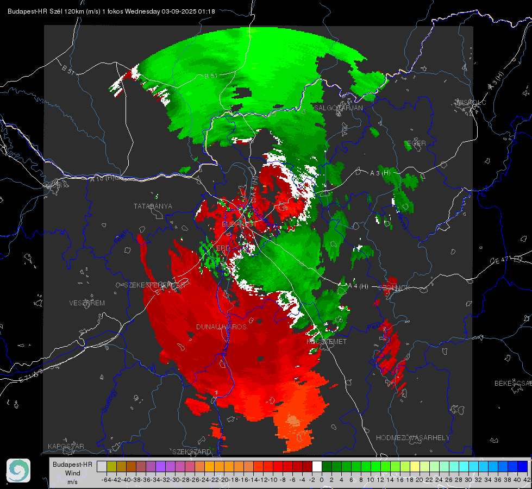Click the TATABÁNYA city label

coord(153,206)
